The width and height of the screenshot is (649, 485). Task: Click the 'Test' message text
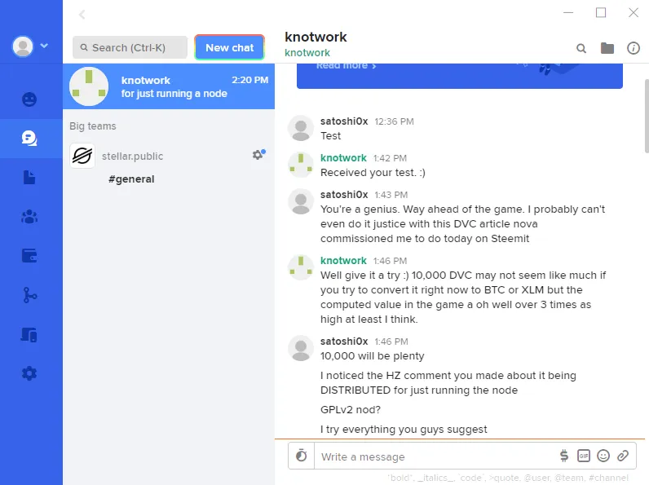(330, 136)
